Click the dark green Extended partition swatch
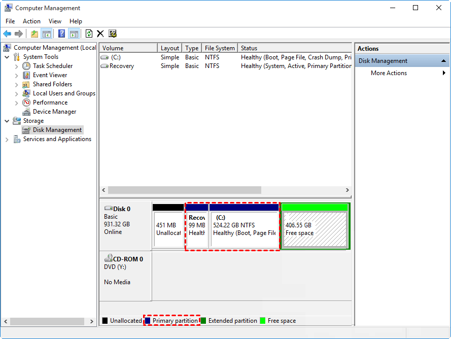The height and width of the screenshot is (339, 451). [203, 321]
